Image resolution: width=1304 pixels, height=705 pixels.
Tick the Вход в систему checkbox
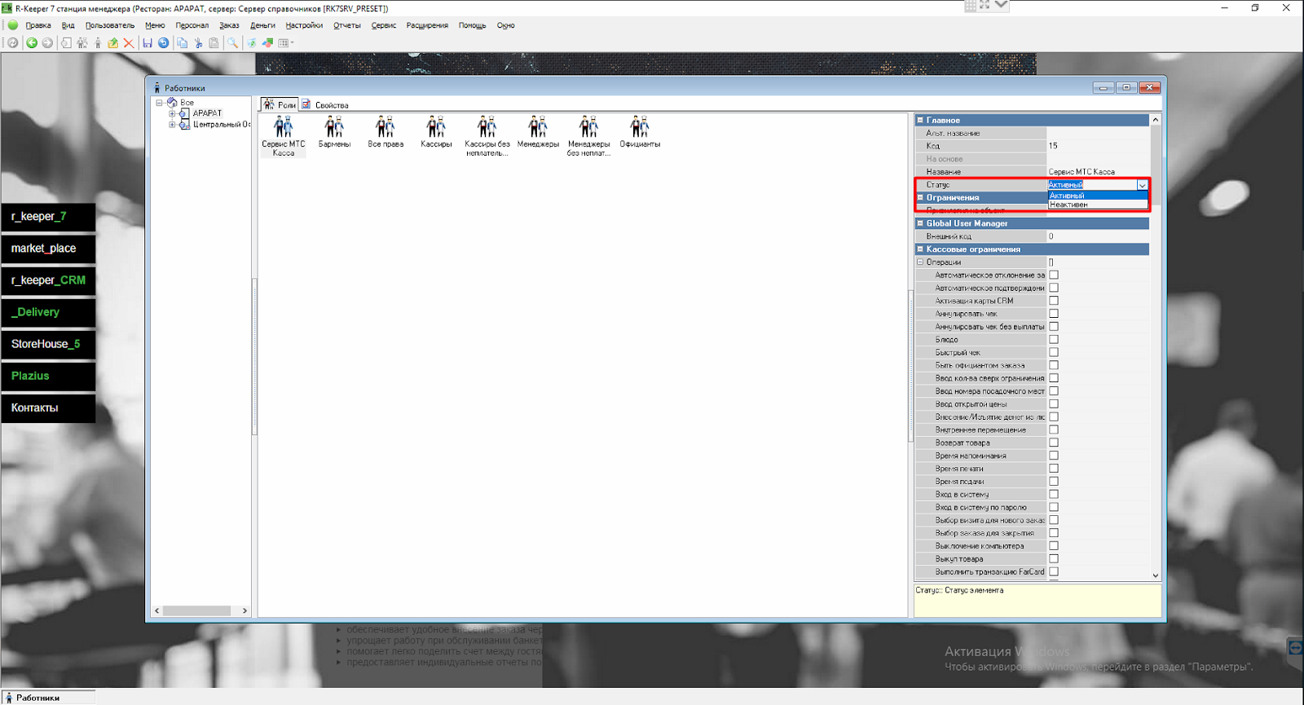tap(1054, 494)
